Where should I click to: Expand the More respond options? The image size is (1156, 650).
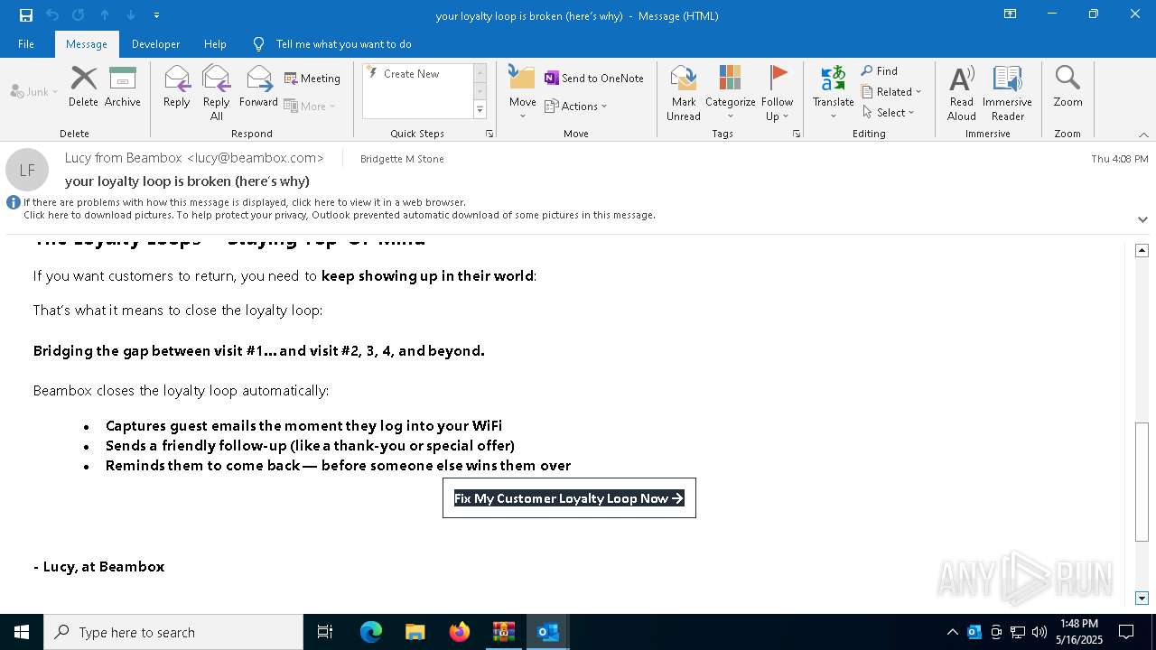pyautogui.click(x=310, y=106)
